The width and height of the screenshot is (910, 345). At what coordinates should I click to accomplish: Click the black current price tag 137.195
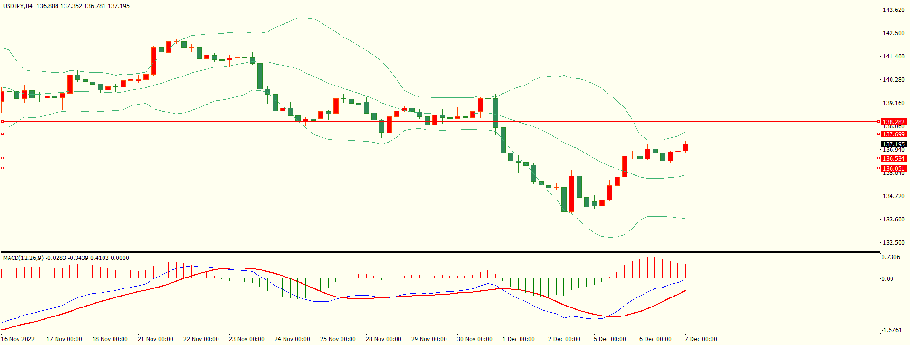(x=893, y=144)
